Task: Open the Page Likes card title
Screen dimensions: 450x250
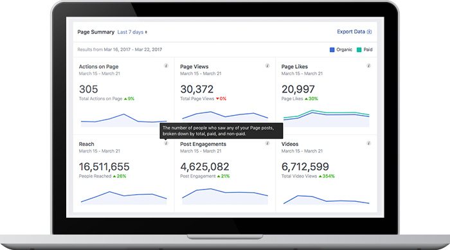Action: 294,67
